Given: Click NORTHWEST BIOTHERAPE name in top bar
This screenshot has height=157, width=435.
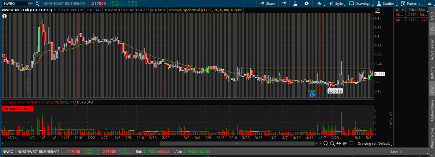Looking at the screenshot, I should tap(63, 4).
